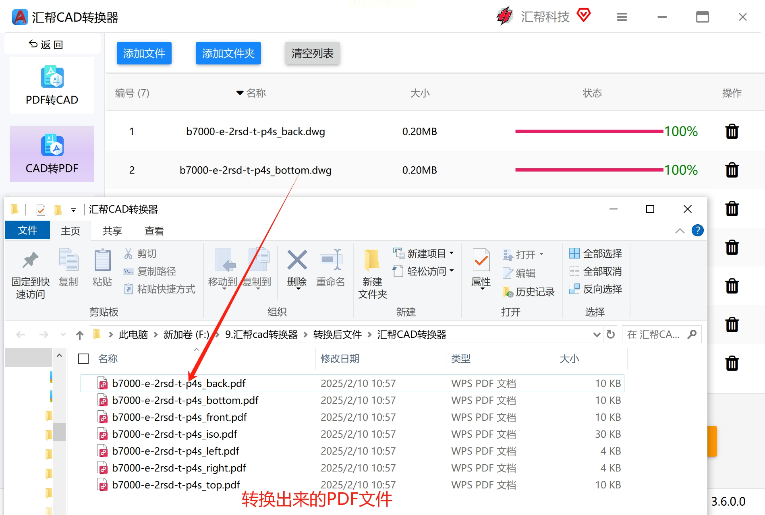Open the hamburger menu in 汇帮CAD转换器 title bar

(x=622, y=17)
